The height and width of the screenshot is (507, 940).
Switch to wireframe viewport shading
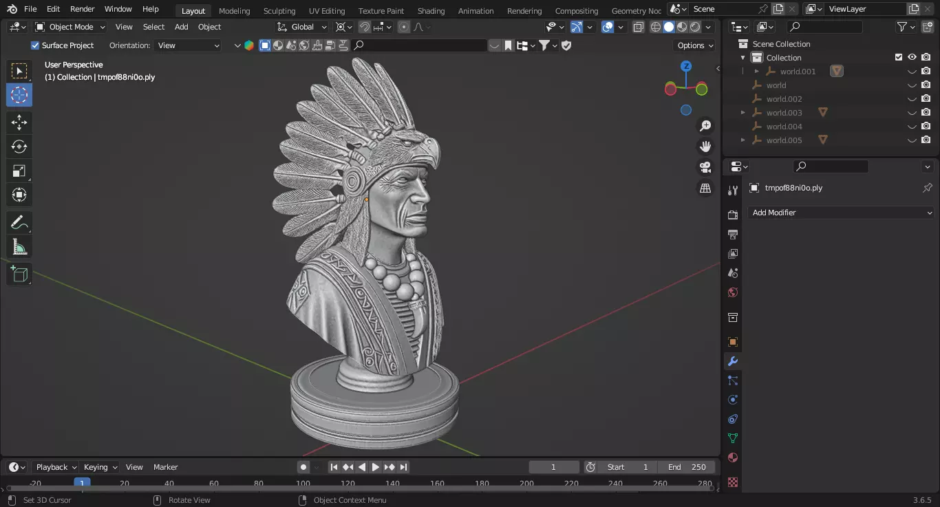(x=655, y=27)
